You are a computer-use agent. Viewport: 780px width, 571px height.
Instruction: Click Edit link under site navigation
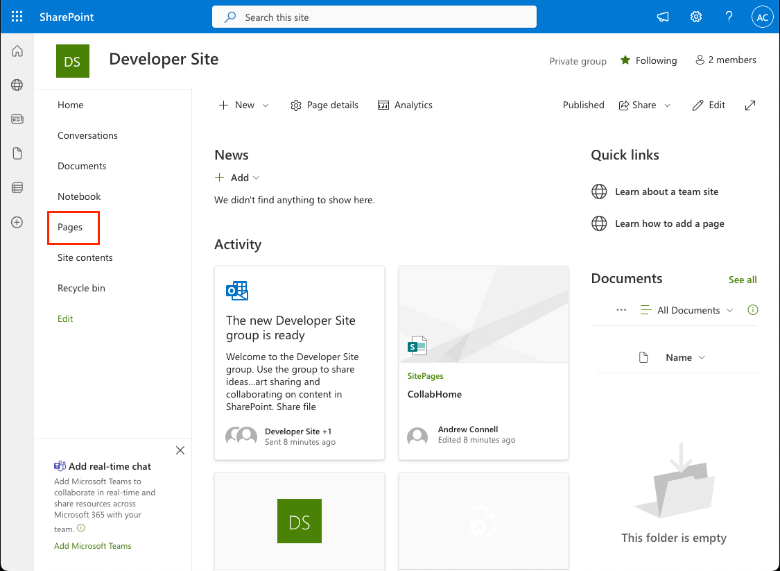point(65,318)
